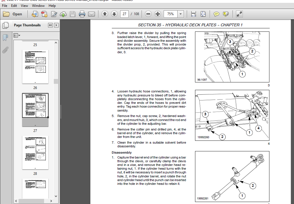Click the Attachments paperclip icon
This screenshot has width=294, height=204.
(x=5, y=50)
